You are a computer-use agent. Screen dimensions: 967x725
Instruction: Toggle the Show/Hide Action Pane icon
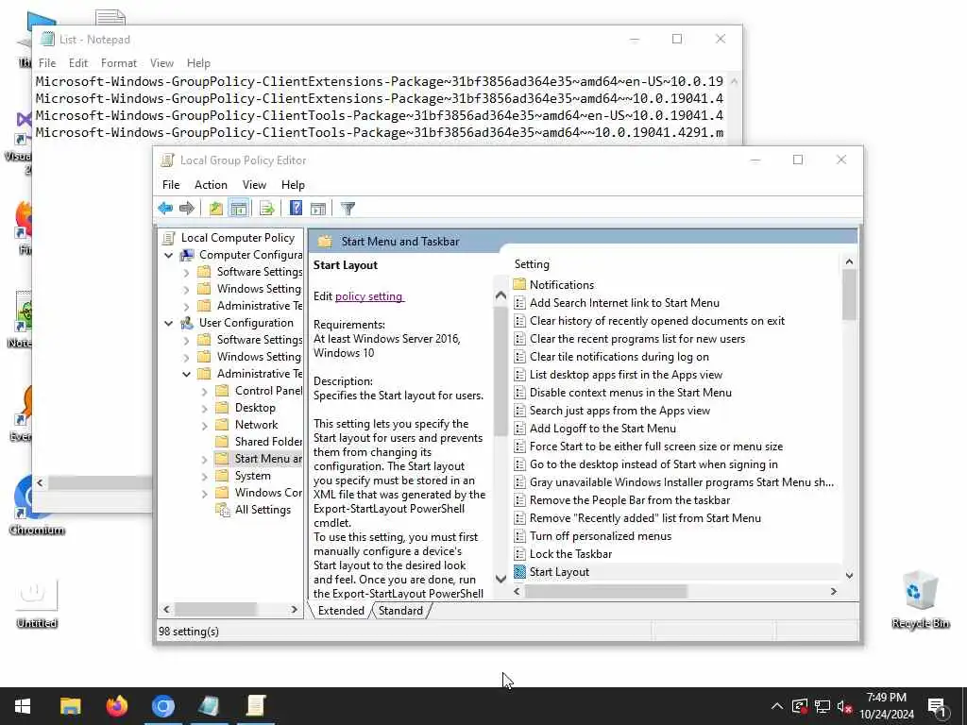tap(317, 209)
